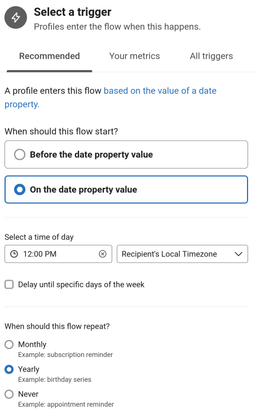This screenshot has width=256, height=414.
Task: Click the clock icon in time field
Action: click(x=14, y=254)
